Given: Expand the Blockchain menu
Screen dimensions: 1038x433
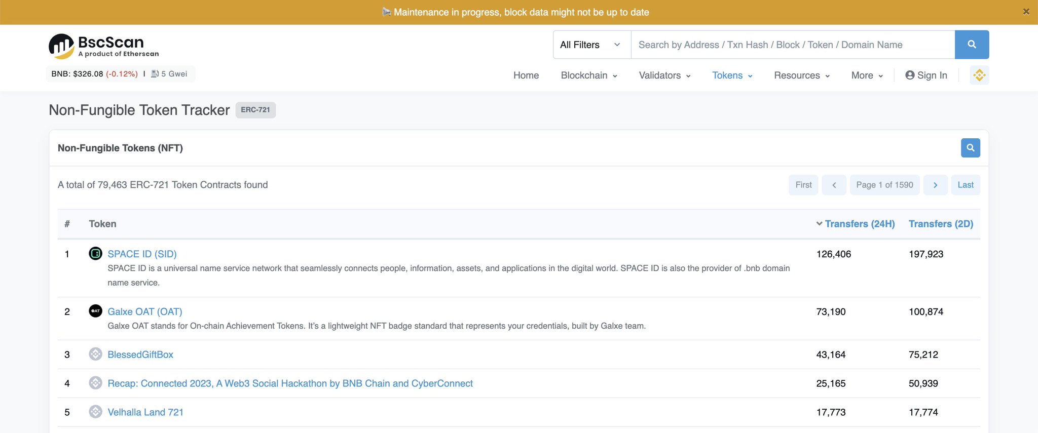Looking at the screenshot, I should tap(589, 75).
